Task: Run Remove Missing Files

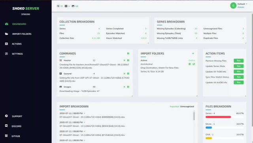Action: pyautogui.click(x=239, y=61)
